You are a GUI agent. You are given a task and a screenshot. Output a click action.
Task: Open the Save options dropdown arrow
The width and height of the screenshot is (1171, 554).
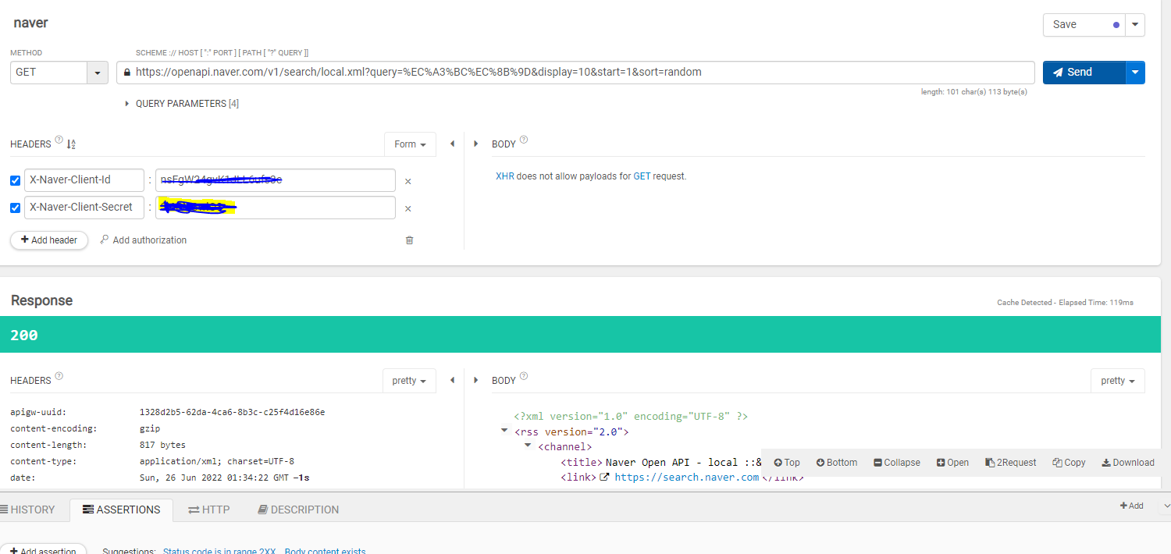1135,24
